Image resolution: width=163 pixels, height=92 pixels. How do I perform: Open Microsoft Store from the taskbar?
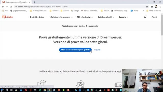pyautogui.click(x=16, y=90)
